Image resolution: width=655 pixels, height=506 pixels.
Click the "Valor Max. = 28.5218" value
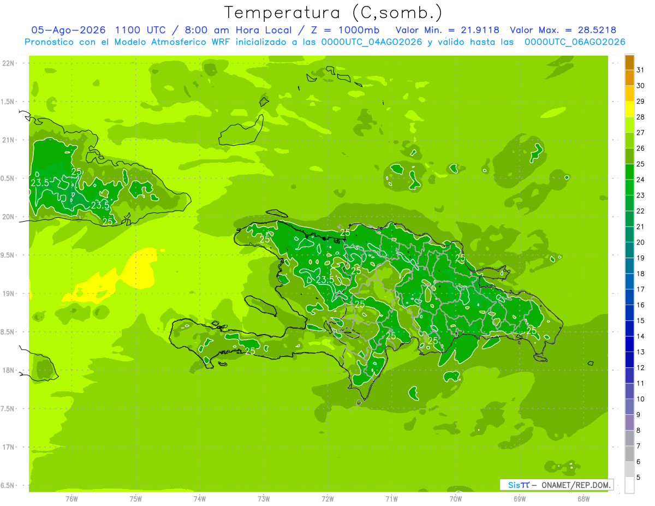point(563,30)
